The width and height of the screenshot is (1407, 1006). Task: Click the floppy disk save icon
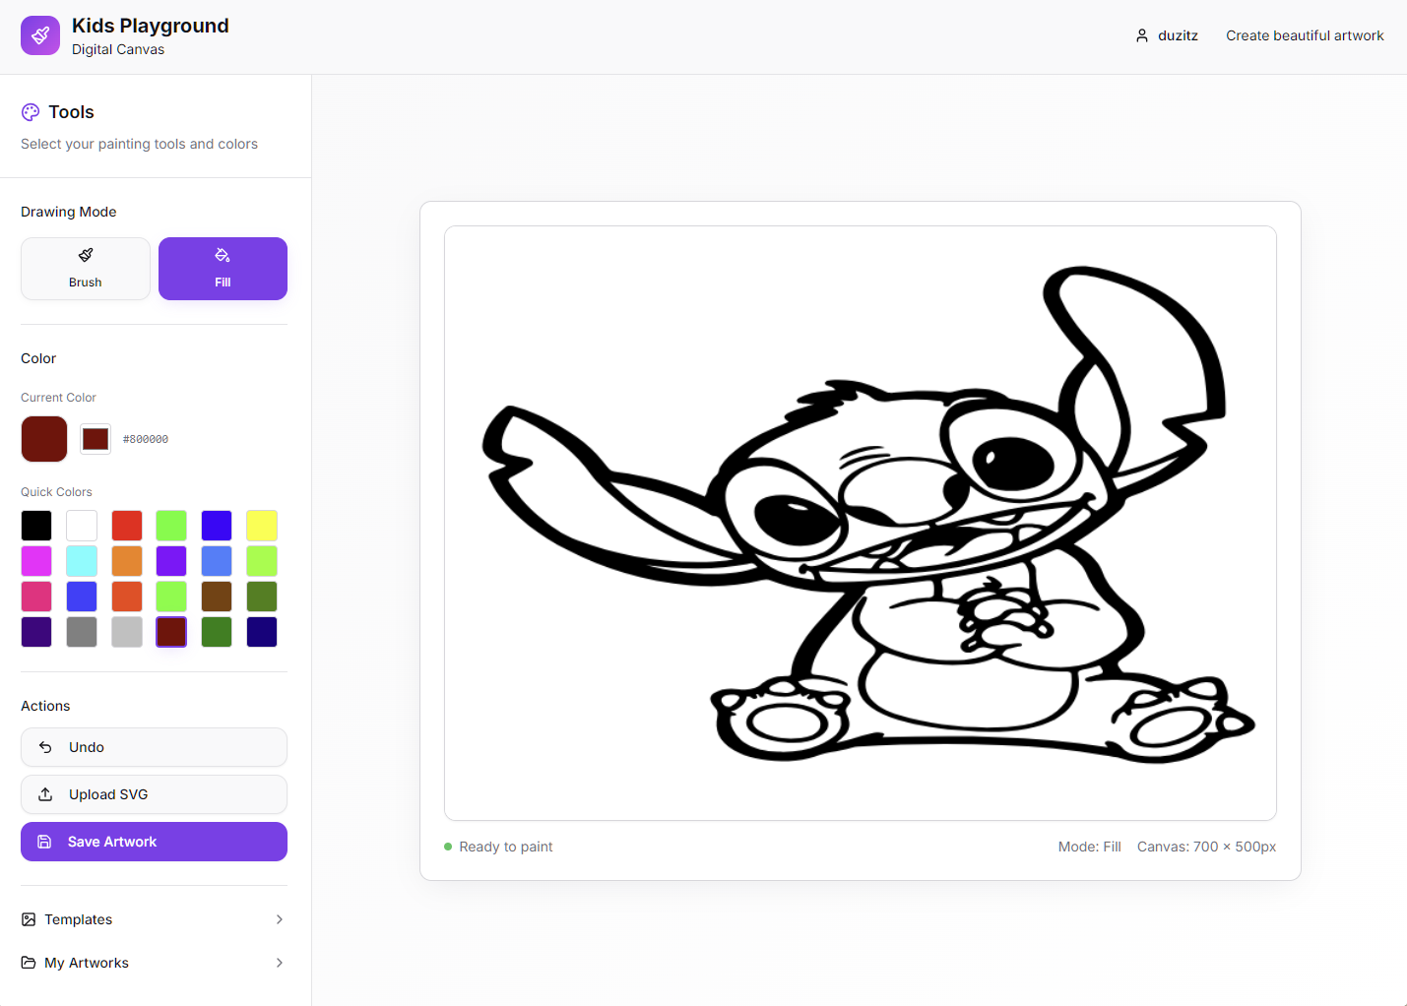point(44,842)
